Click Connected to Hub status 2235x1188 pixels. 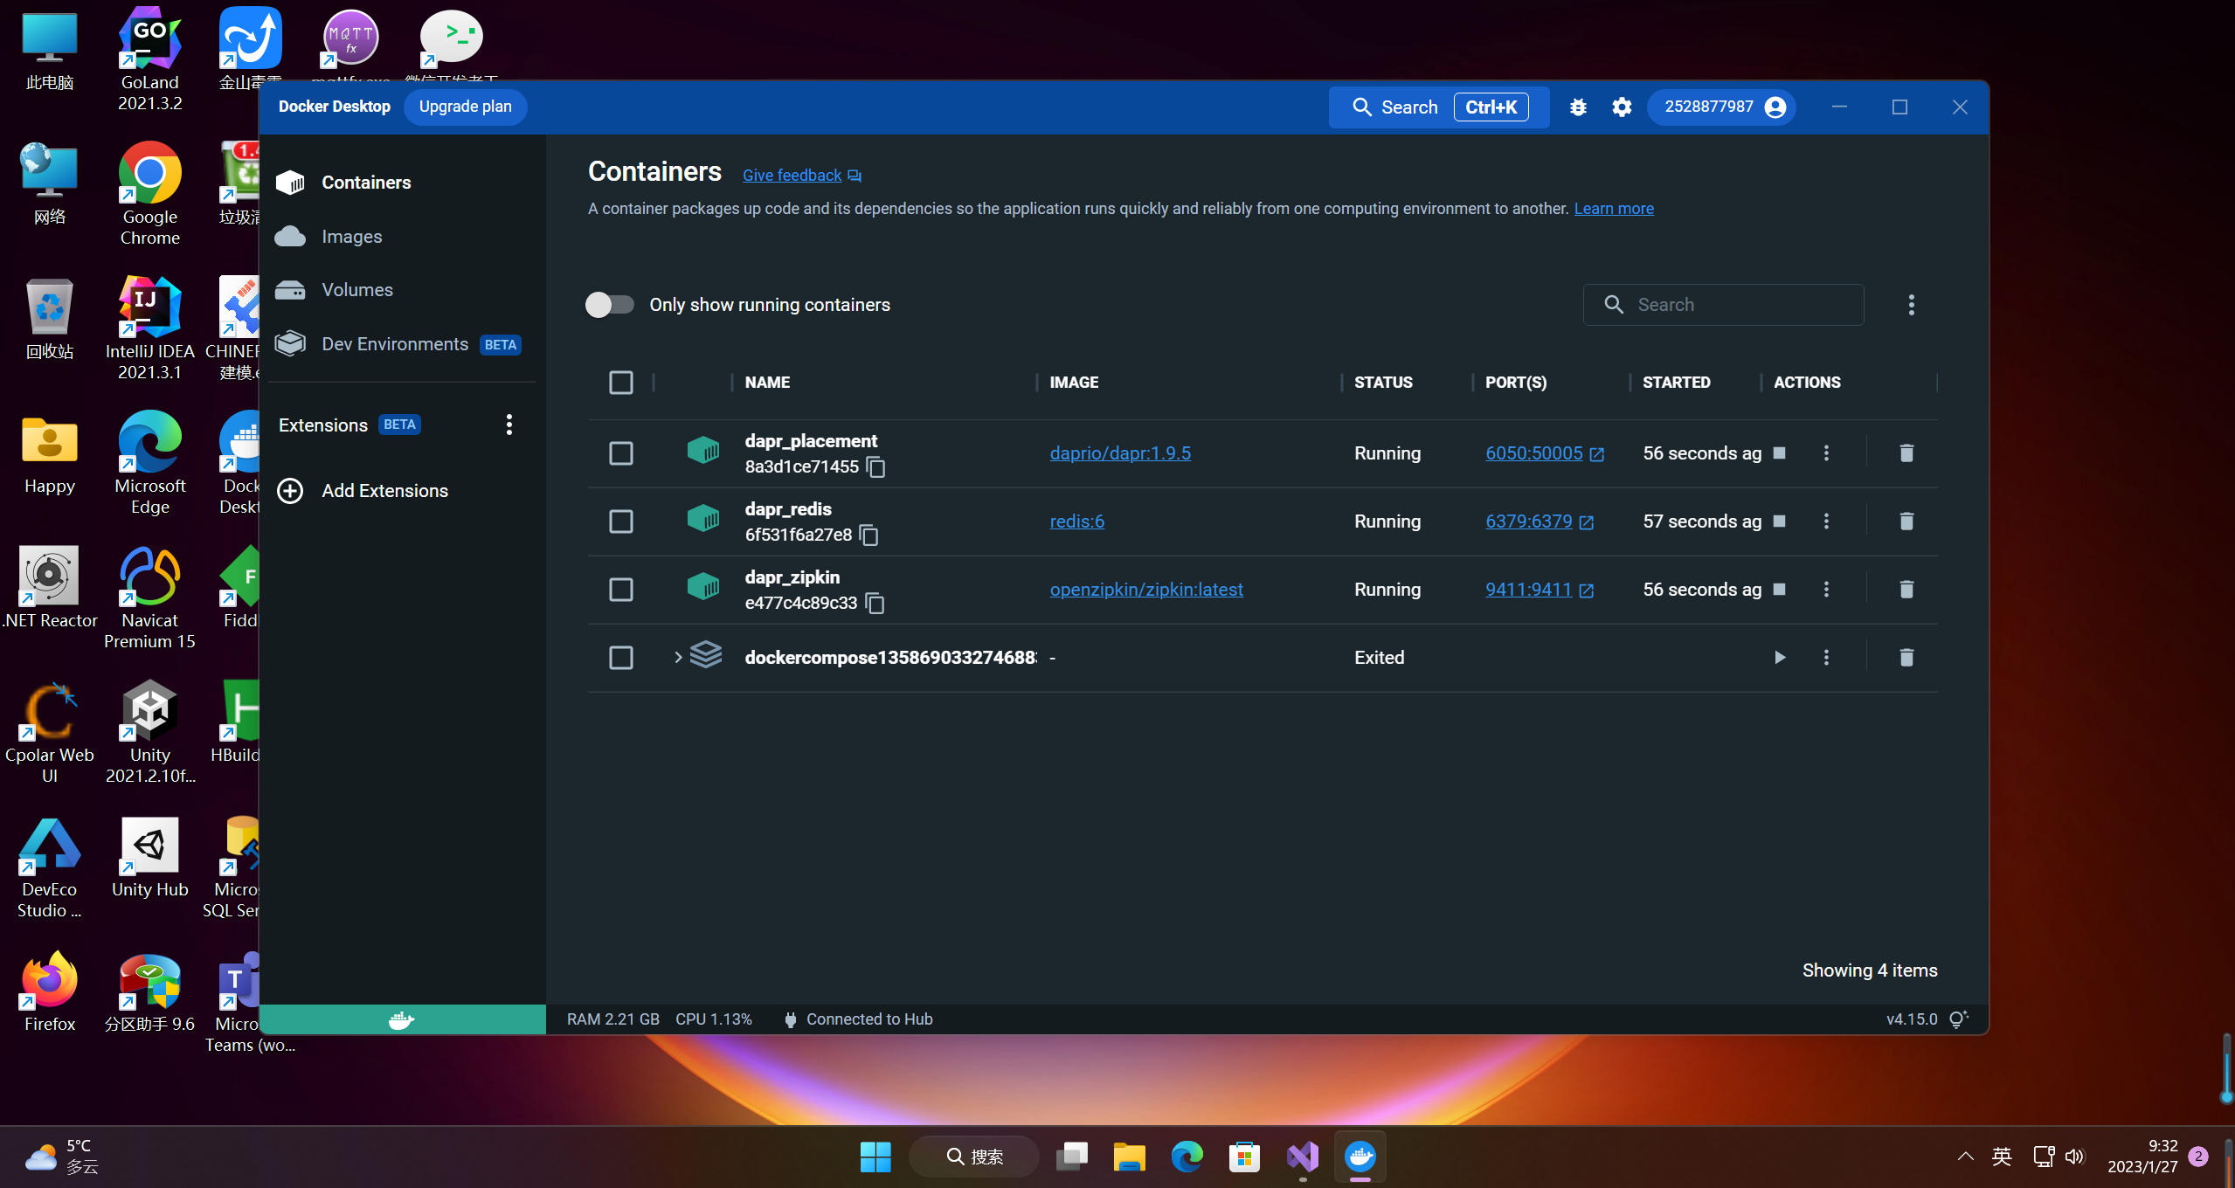[x=860, y=1019]
